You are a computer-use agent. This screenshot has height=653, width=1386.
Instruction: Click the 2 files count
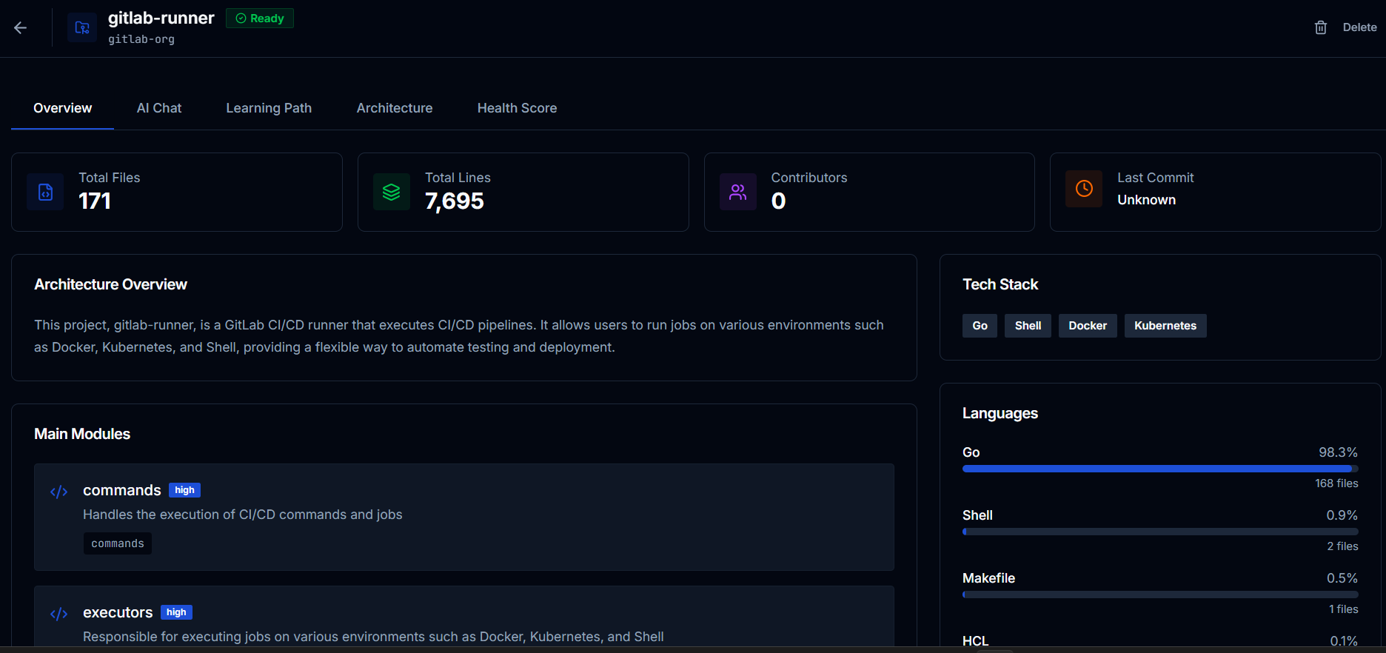(1343, 546)
